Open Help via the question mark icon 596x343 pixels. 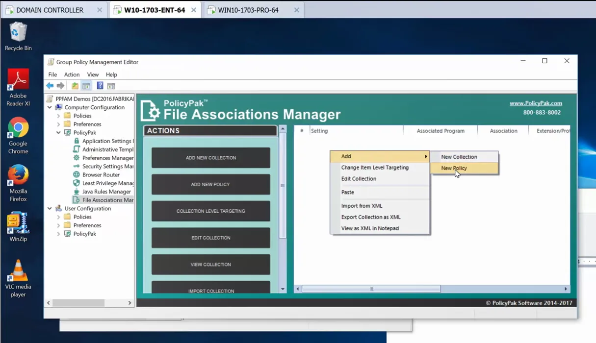point(100,86)
